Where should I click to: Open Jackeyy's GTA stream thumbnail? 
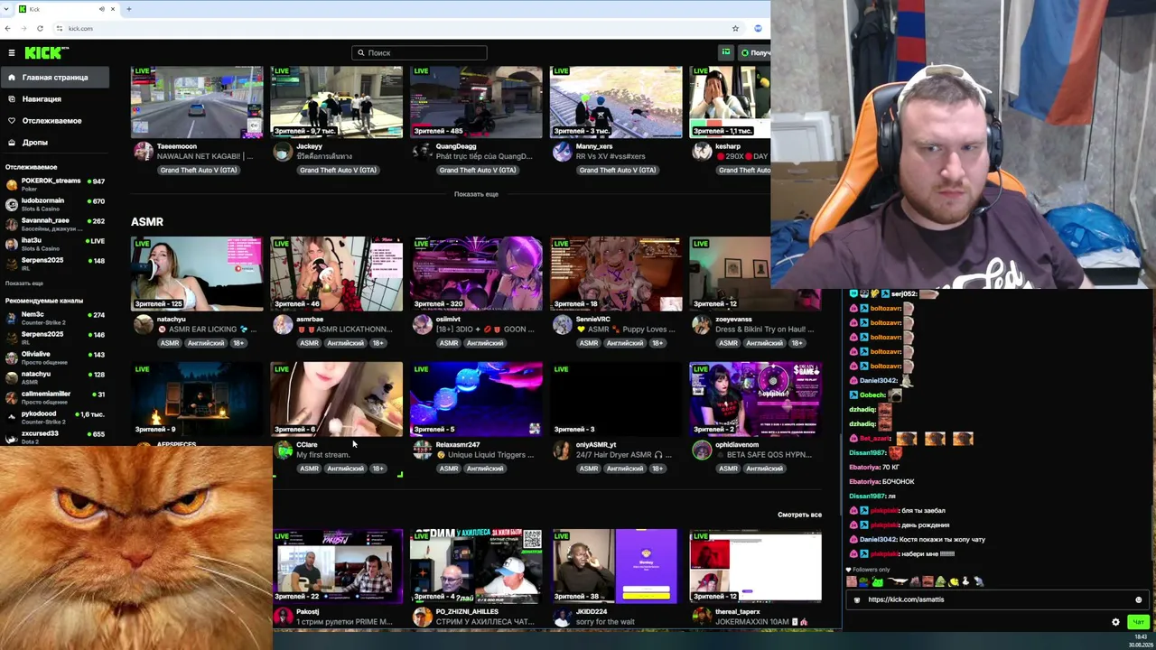pyautogui.click(x=337, y=102)
